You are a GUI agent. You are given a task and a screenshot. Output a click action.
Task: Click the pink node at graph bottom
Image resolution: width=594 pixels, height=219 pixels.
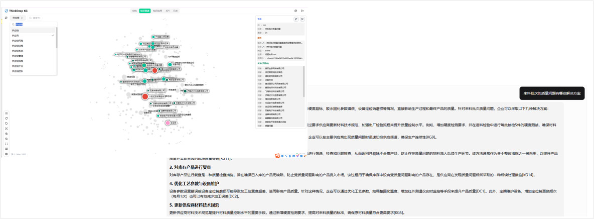(x=168, y=123)
